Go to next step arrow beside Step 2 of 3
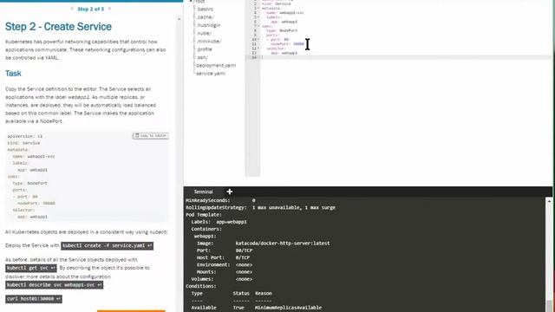The image size is (555, 312). pyautogui.click(x=109, y=9)
